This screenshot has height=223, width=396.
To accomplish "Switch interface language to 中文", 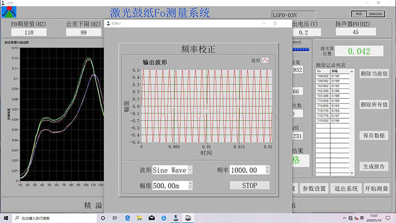I will (359, 14).
